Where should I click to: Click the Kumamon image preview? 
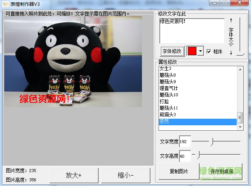coord(73,61)
